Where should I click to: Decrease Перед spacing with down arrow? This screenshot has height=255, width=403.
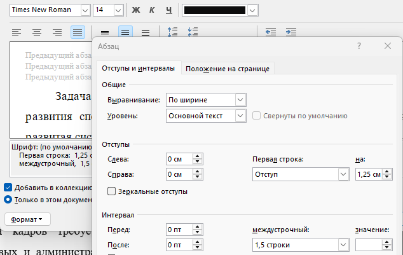click(x=198, y=232)
